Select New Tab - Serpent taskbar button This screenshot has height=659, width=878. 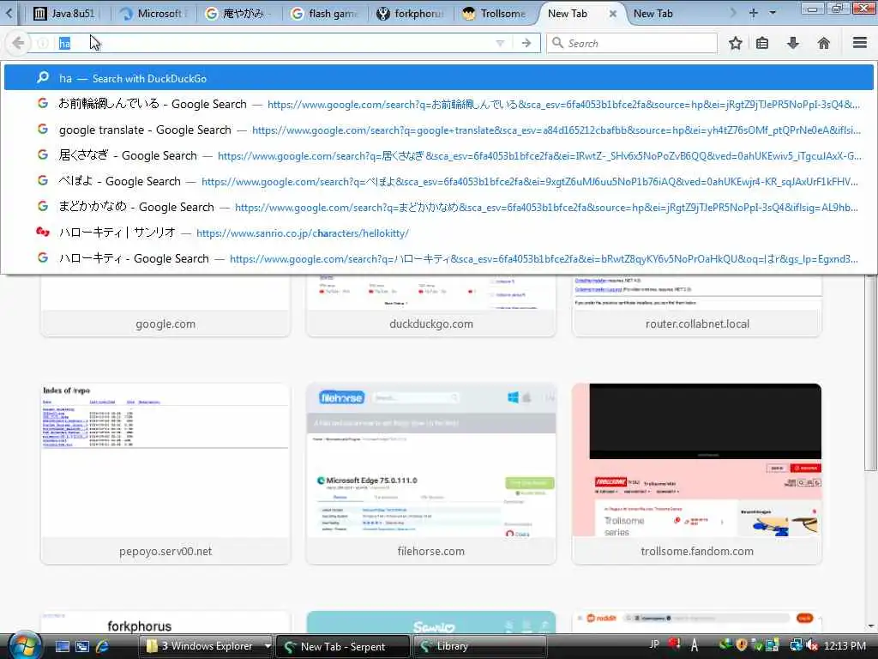coord(343,646)
